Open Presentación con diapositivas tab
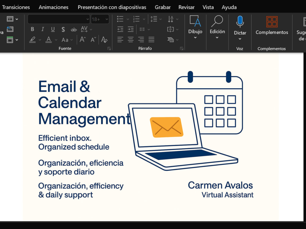Viewport: 306px width, 229px height. click(112, 7)
